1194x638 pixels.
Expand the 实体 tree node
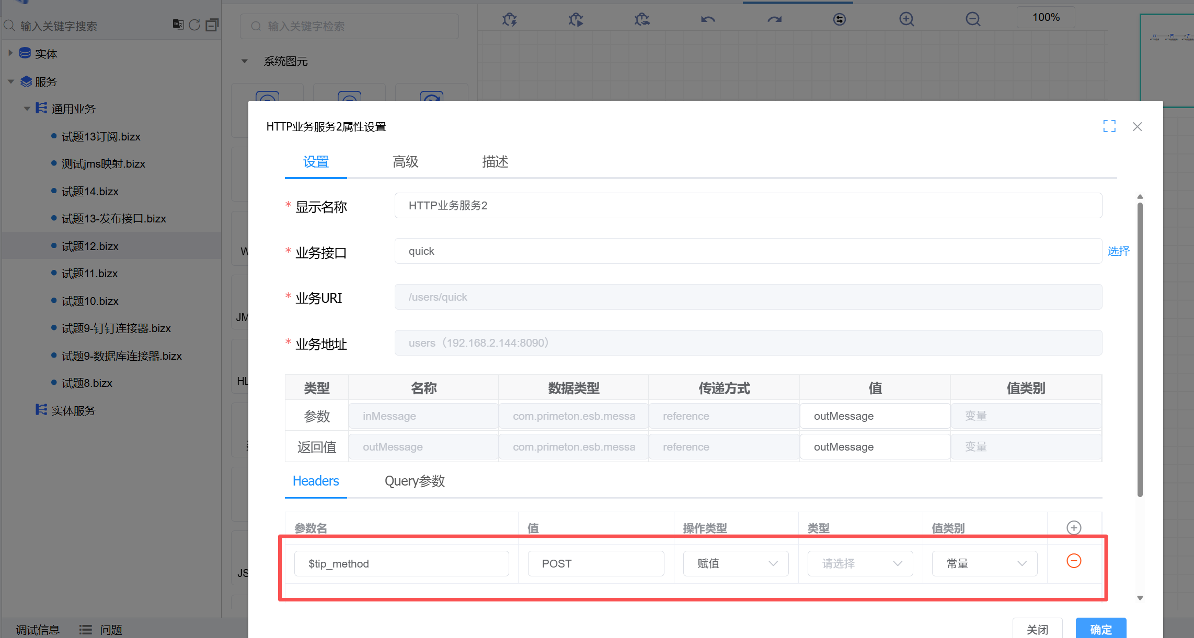point(10,53)
